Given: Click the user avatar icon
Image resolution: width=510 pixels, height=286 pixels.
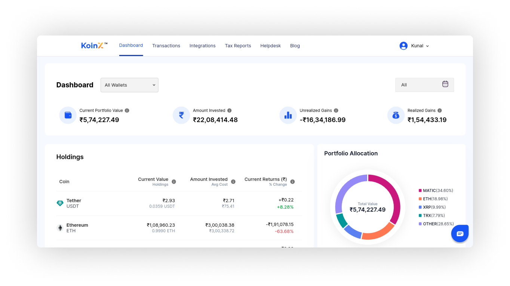Looking at the screenshot, I should pos(403,46).
